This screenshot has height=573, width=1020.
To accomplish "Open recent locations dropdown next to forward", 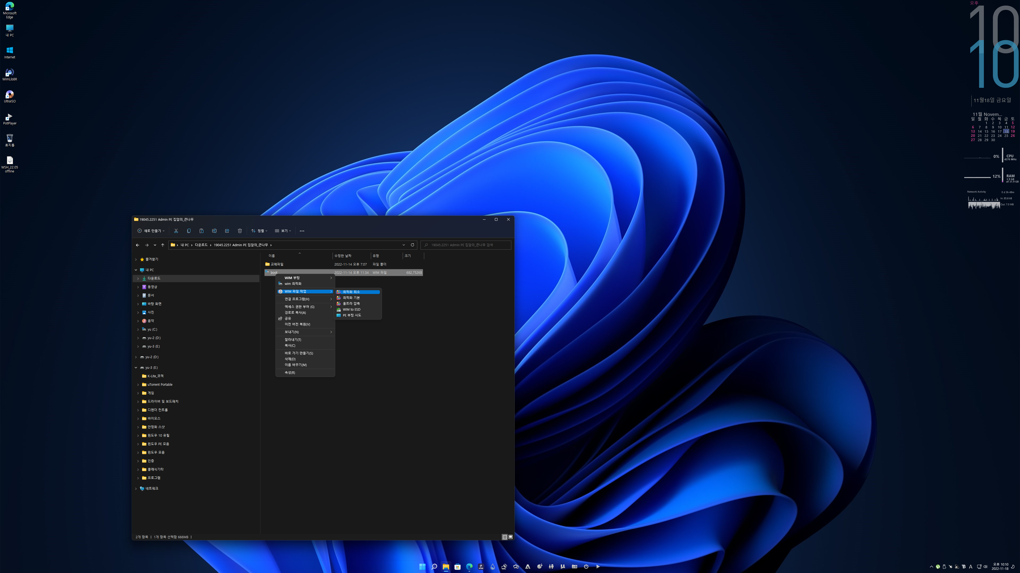I will point(155,245).
